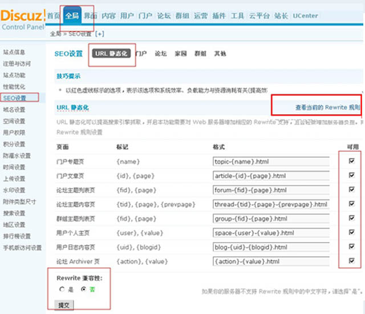The image size is (365, 314).
Task: Focus the thread-{tid}-{page}-{prevpage}.html format field
Action: click(x=271, y=204)
